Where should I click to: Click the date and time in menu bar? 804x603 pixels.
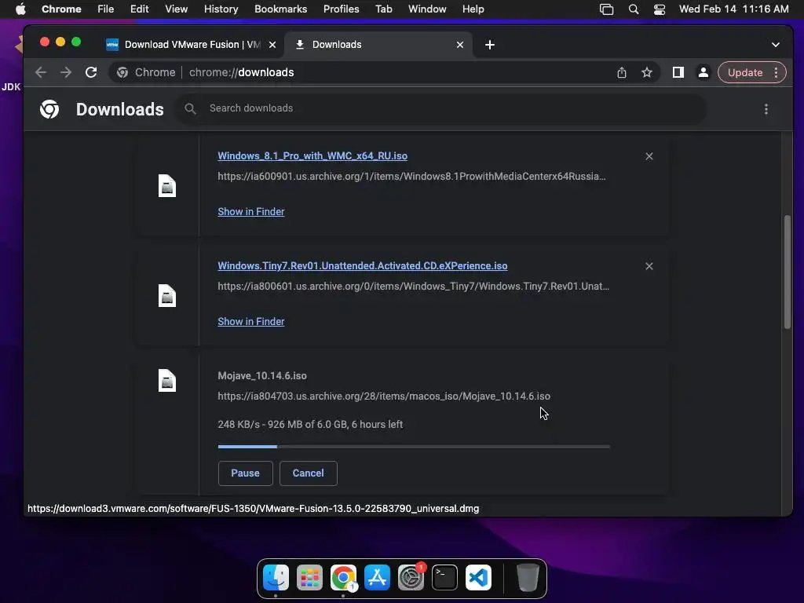click(x=734, y=9)
